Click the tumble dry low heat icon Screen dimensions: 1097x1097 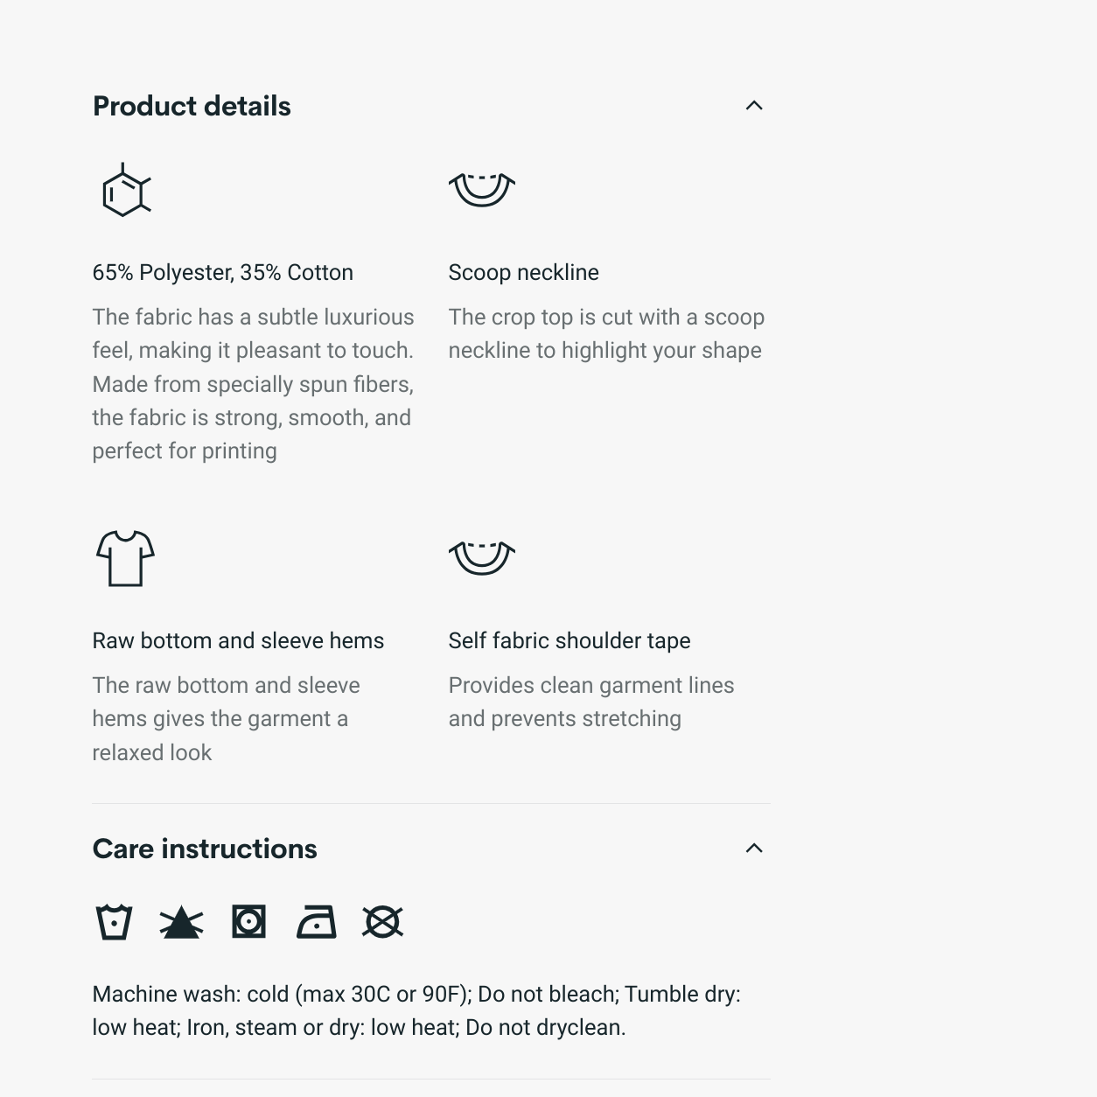click(248, 922)
